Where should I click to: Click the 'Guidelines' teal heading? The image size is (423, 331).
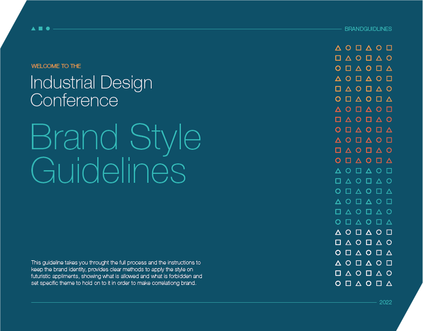[108, 171]
